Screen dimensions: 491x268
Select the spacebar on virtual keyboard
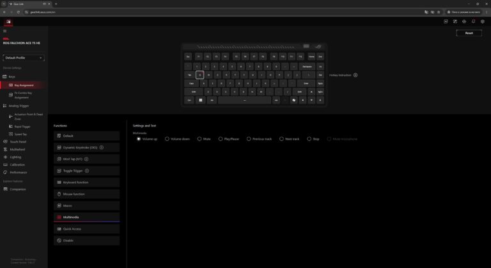tap(245, 100)
